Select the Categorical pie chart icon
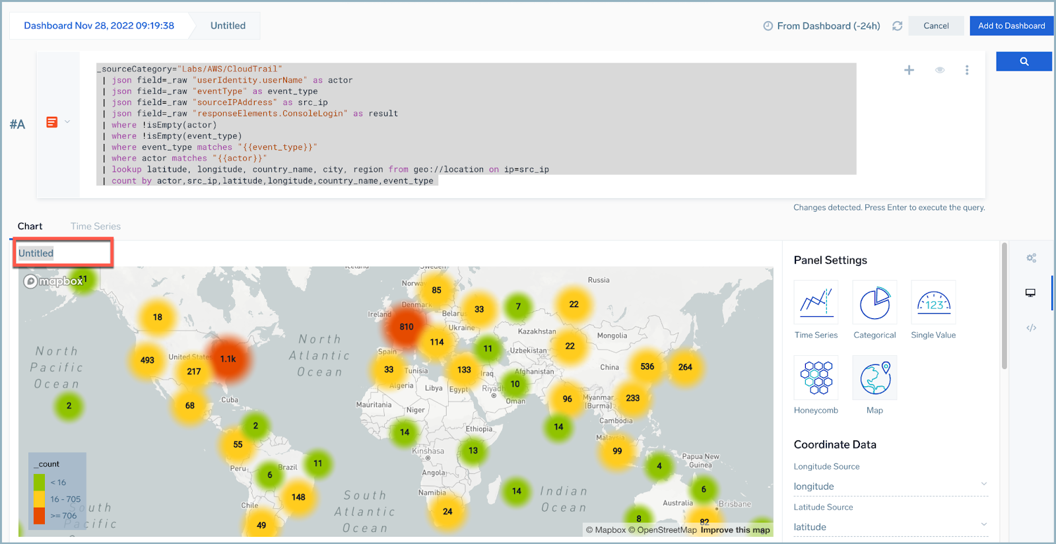This screenshot has height=544, width=1056. click(x=874, y=302)
